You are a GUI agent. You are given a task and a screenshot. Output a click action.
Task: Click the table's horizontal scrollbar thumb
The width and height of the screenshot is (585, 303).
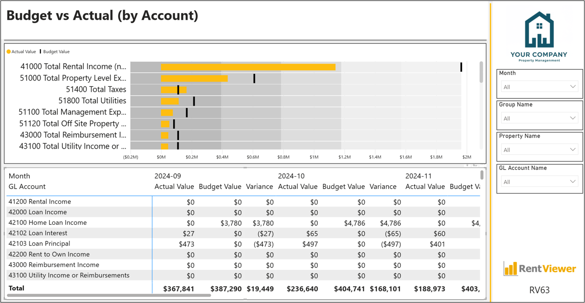[x=109, y=295]
